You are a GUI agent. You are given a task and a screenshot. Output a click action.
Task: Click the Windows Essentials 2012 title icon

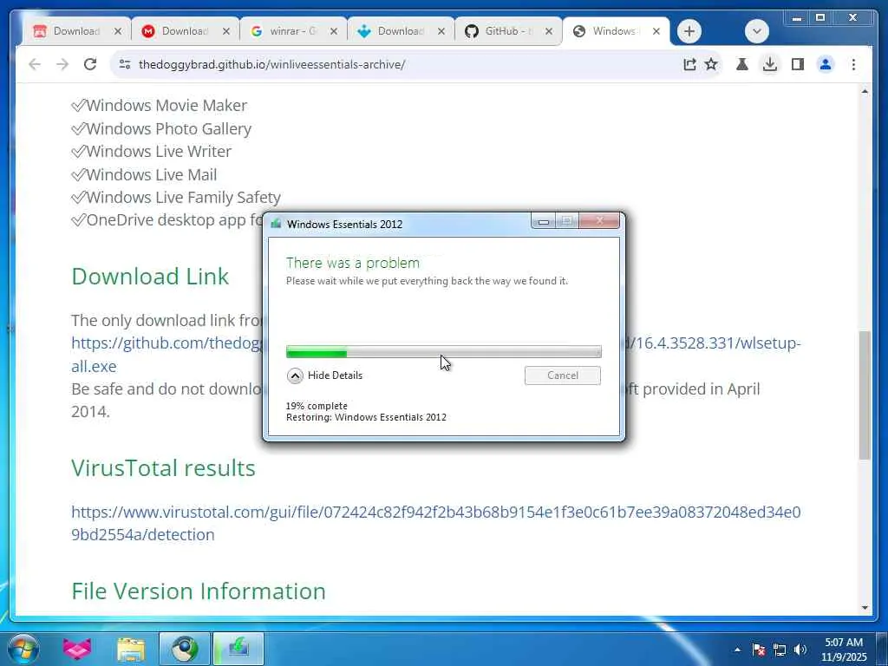(276, 224)
